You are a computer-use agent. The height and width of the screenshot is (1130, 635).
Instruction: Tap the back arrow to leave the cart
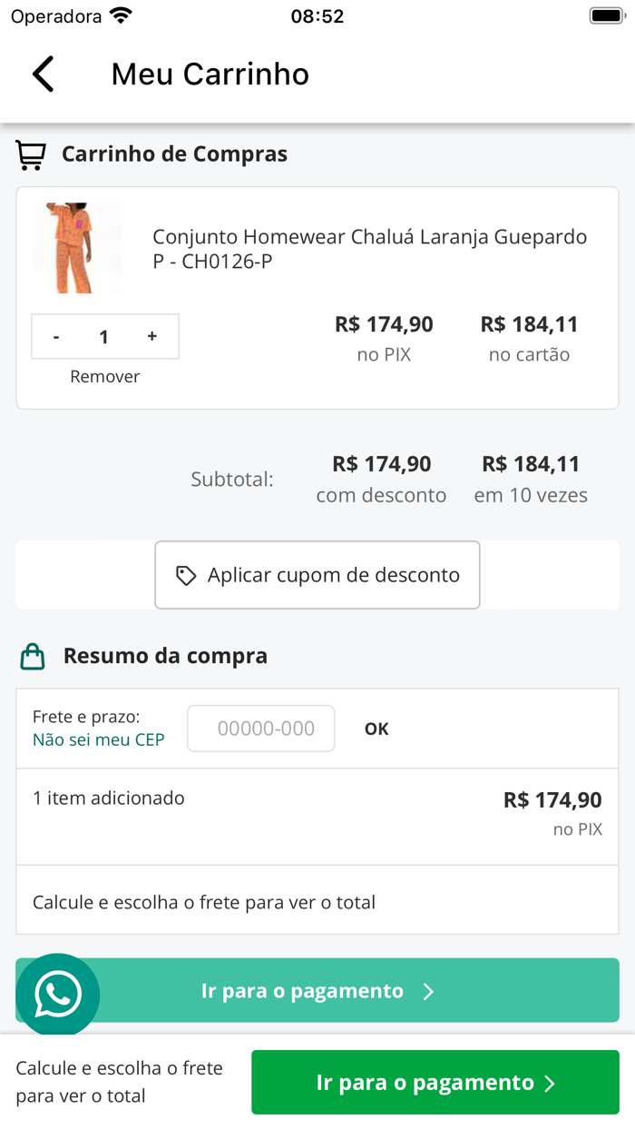42,74
